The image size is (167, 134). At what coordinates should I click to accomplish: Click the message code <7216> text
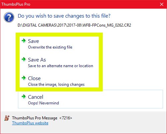(x=66, y=118)
